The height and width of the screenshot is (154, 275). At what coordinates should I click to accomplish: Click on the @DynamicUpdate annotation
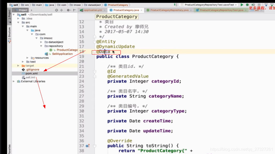(x=116, y=47)
